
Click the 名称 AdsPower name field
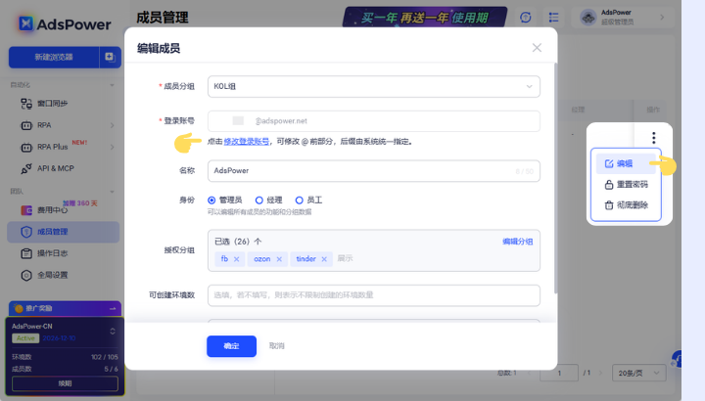click(x=374, y=170)
